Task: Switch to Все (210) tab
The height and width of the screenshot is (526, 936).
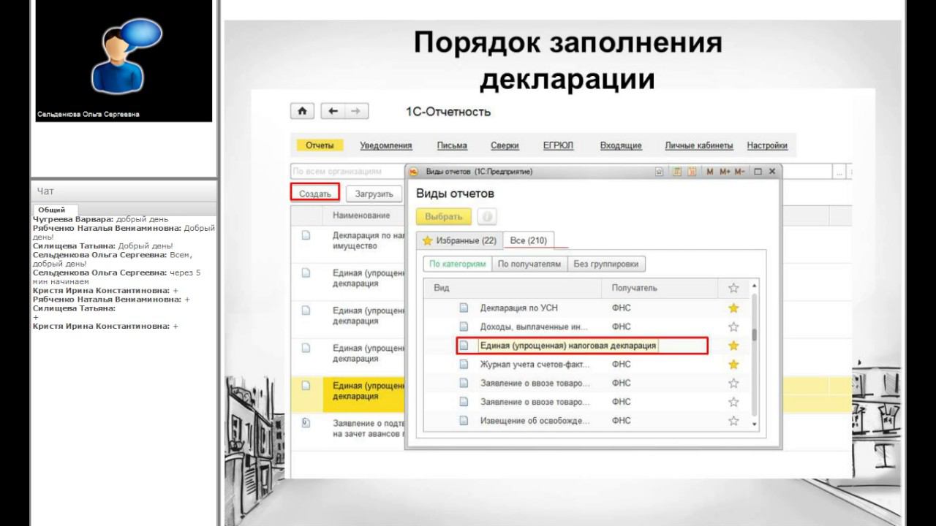Action: tap(529, 240)
